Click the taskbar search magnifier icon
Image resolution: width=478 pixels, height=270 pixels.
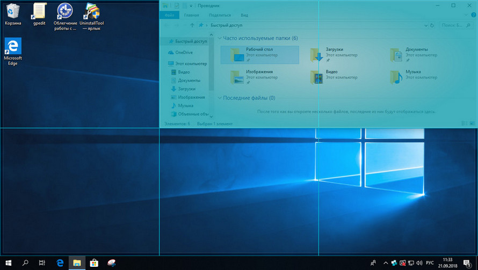click(x=25, y=263)
